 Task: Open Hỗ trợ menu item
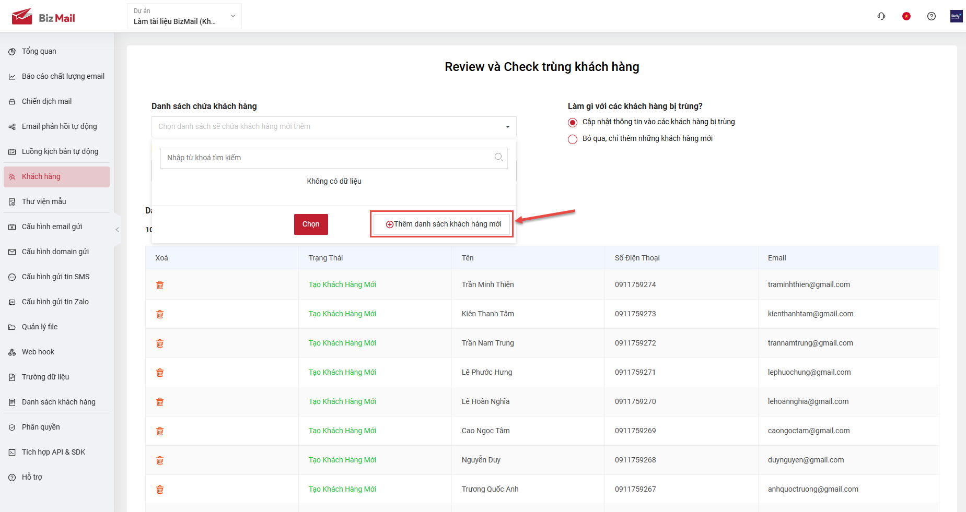pyautogui.click(x=56, y=477)
